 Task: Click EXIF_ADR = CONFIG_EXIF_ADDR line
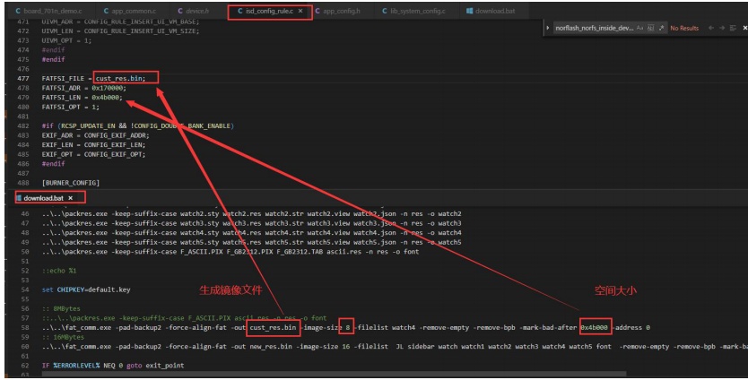[95, 135]
